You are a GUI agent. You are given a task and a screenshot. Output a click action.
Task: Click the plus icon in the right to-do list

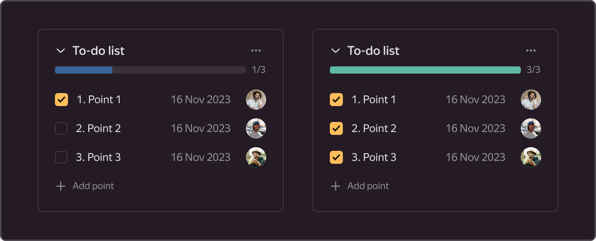tap(336, 186)
